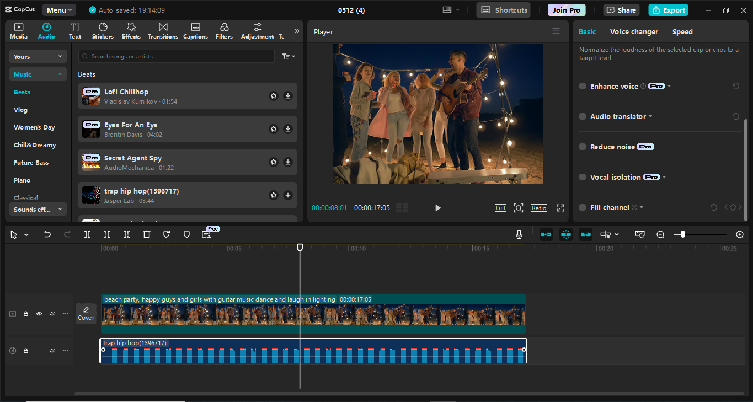Switch to the Voice changer tab

tap(634, 32)
